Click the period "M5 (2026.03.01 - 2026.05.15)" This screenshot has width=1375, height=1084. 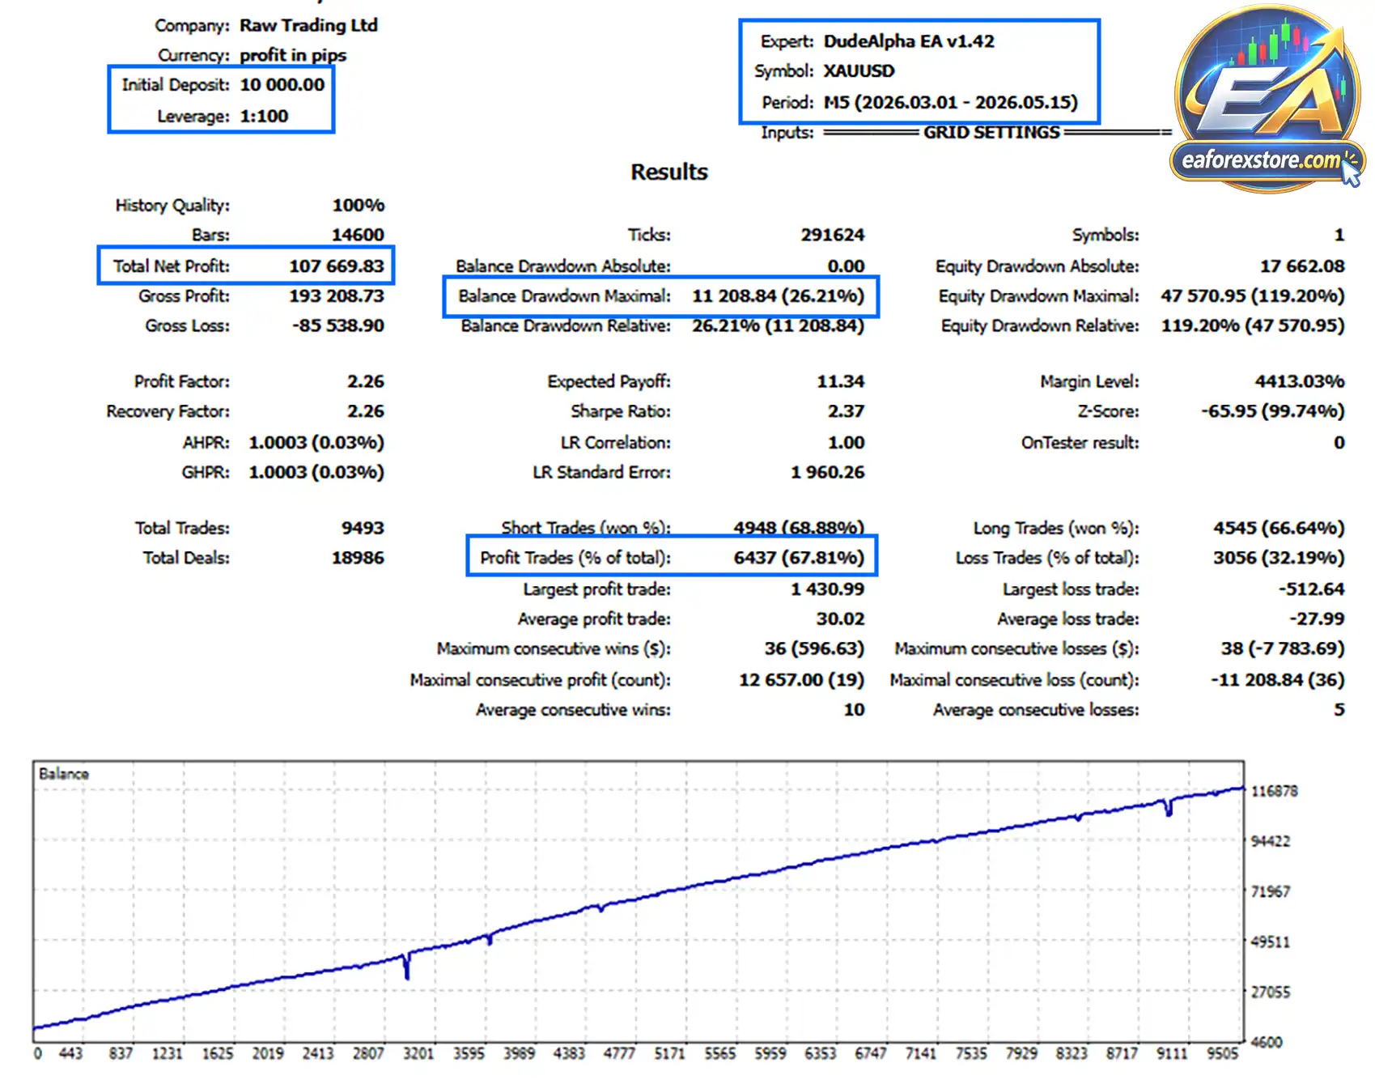point(951,102)
